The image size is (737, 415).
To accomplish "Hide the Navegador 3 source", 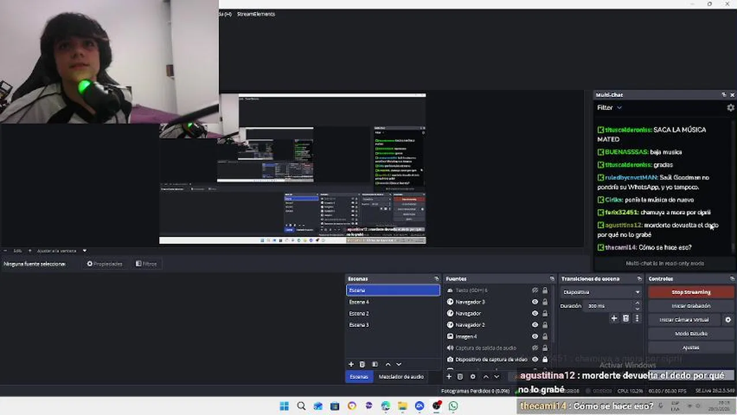I will pos(535,302).
